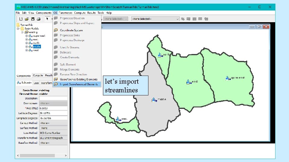This screenshot has height=162, width=289.
Task: Open the Edit menu
Action: [x=24, y=13]
